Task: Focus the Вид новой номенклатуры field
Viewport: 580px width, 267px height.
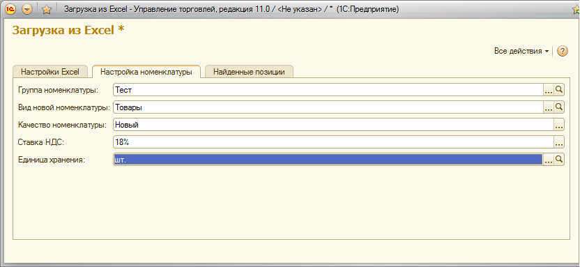Action: point(328,107)
